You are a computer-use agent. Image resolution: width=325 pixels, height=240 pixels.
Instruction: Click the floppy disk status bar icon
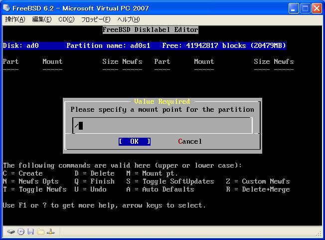coord(31,232)
